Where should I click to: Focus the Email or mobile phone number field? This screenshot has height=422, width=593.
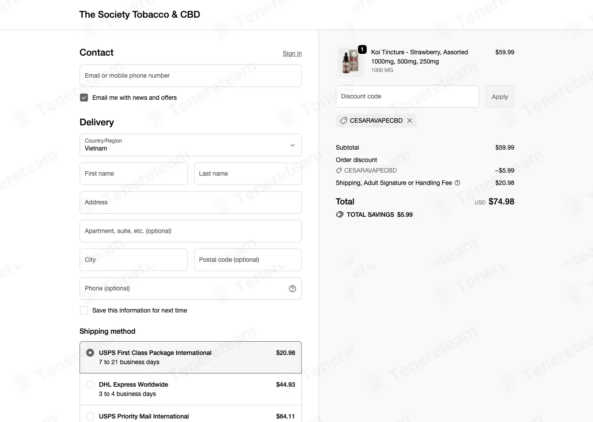[x=190, y=76]
